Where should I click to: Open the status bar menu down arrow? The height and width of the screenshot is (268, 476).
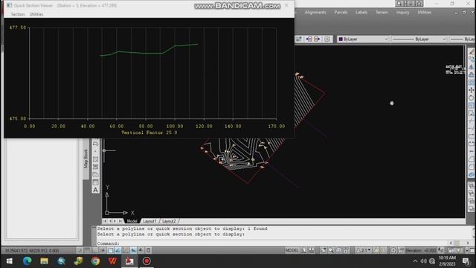(467, 250)
